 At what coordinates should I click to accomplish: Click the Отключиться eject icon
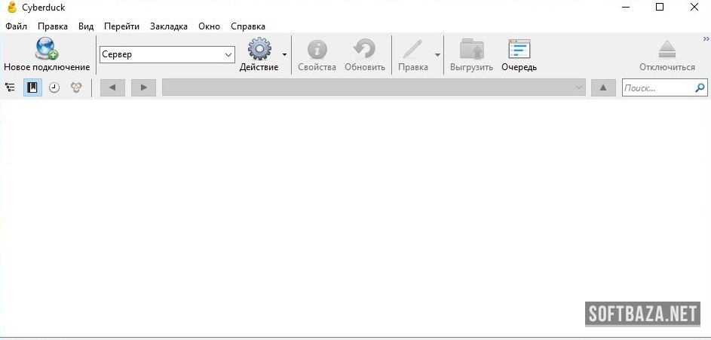[667, 50]
